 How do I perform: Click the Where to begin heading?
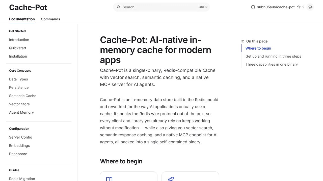[x=121, y=161]
